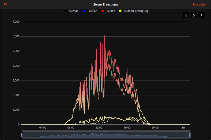
Task: Open the D period selector
Action: tap(194, 15)
